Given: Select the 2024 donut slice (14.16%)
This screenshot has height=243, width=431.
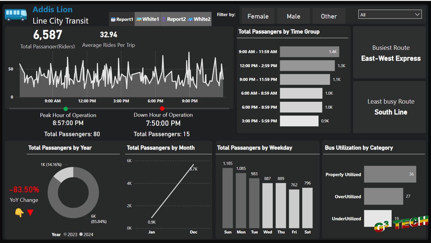Looking at the screenshot, I should pyautogui.click(x=65, y=174).
